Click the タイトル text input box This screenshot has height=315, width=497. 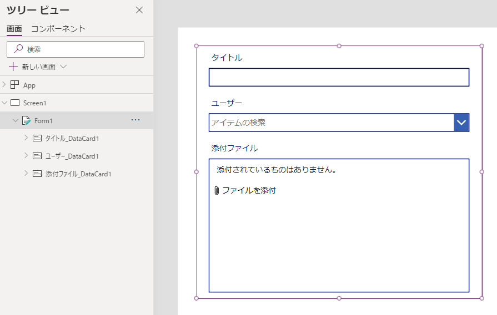[x=339, y=77]
